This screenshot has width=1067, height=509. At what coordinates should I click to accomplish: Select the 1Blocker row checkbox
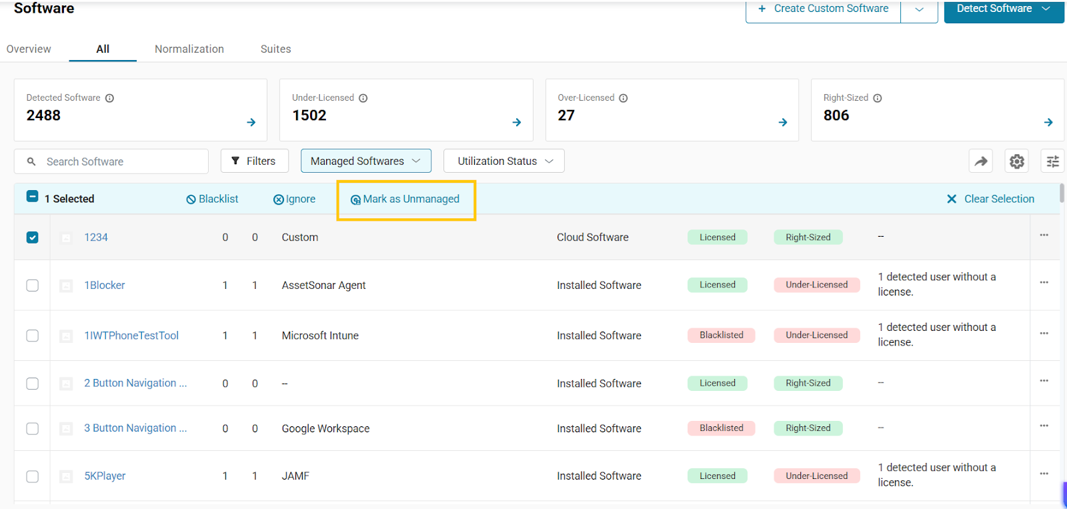click(x=32, y=286)
